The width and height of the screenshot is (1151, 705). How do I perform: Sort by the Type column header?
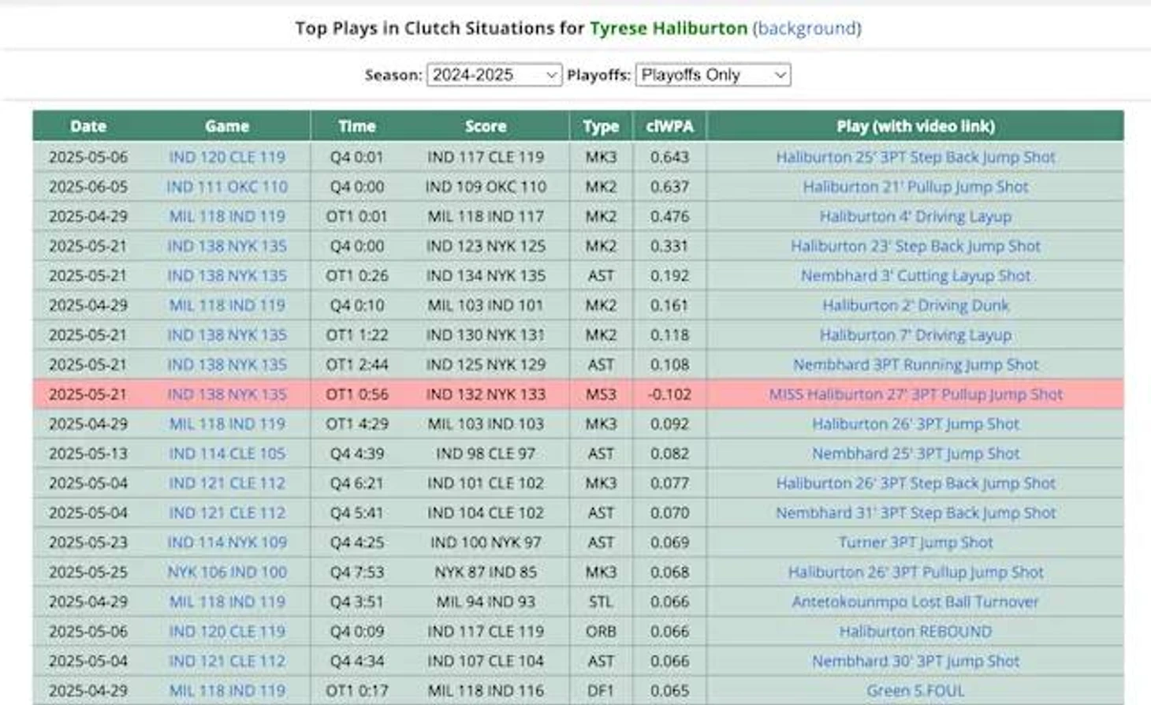tap(601, 126)
